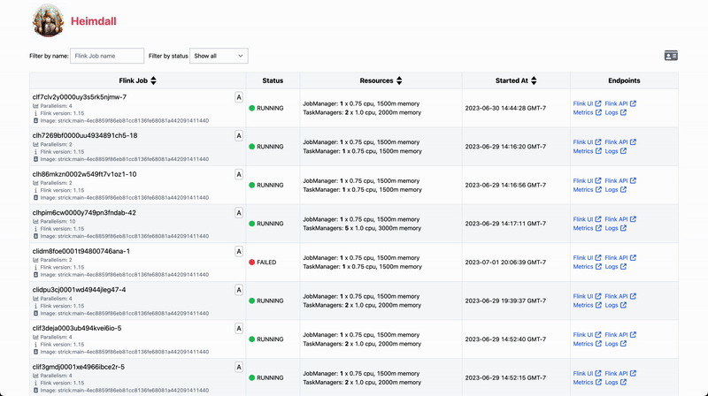
Task: Click the A badge for clhpim6cw0000y749pn3fndab-42
Action: 239,213
